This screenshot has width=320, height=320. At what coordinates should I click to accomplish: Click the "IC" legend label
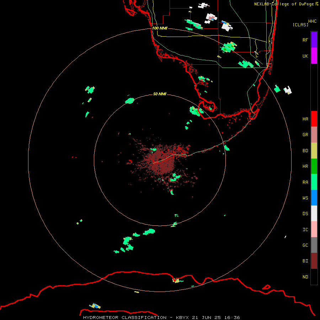point(305,230)
